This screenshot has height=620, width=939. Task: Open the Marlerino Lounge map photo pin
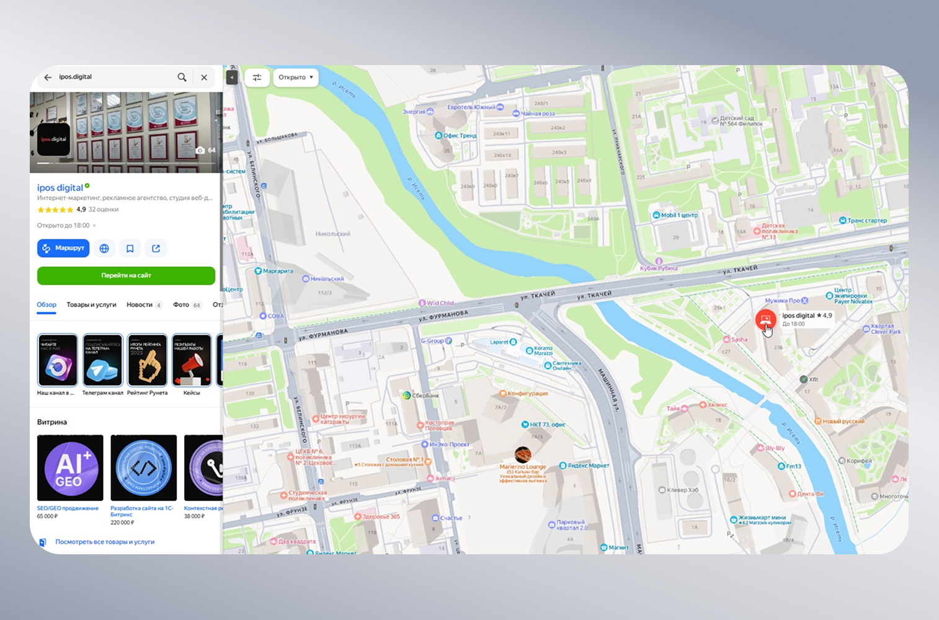pos(523,454)
